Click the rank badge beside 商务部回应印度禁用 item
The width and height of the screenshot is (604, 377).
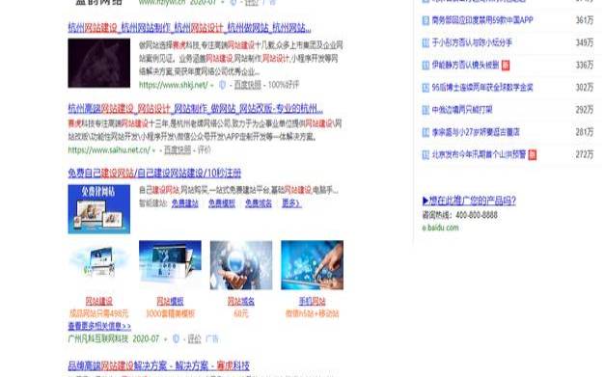click(426, 20)
